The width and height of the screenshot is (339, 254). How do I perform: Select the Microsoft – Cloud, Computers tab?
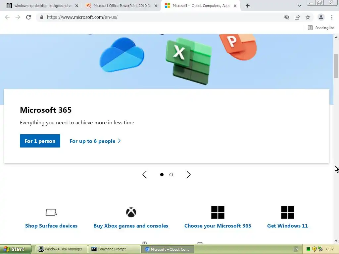201,6
